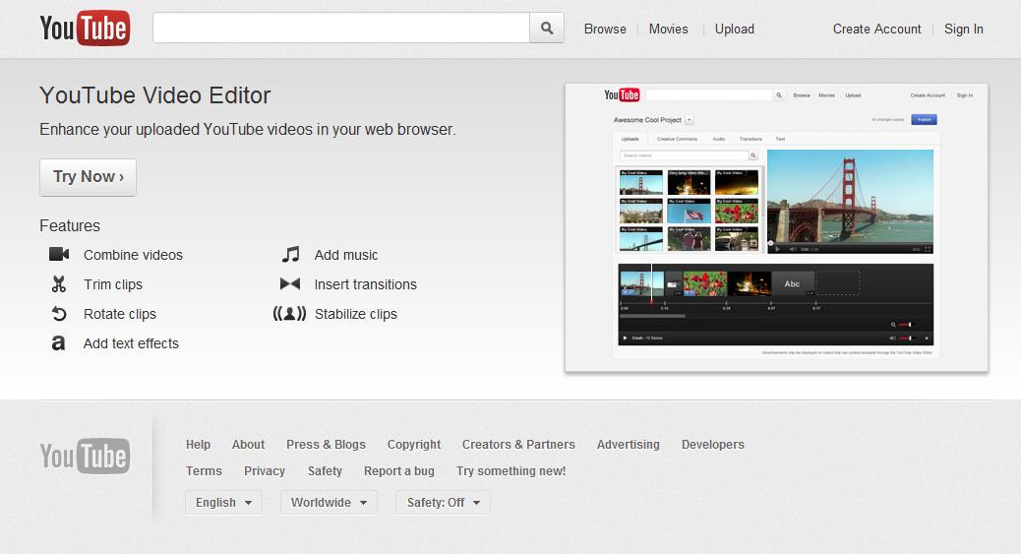Open the Terms footer link
1021x554 pixels.
[x=204, y=471]
